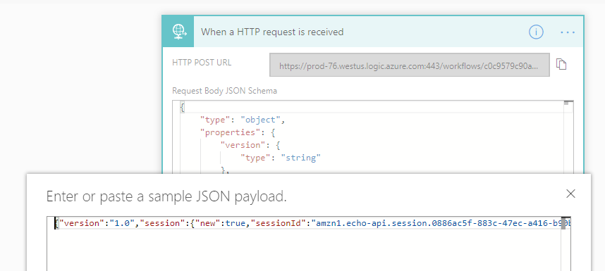Place the cursor on the "properties" schema line
605x271 pixels.
[x=238, y=132]
